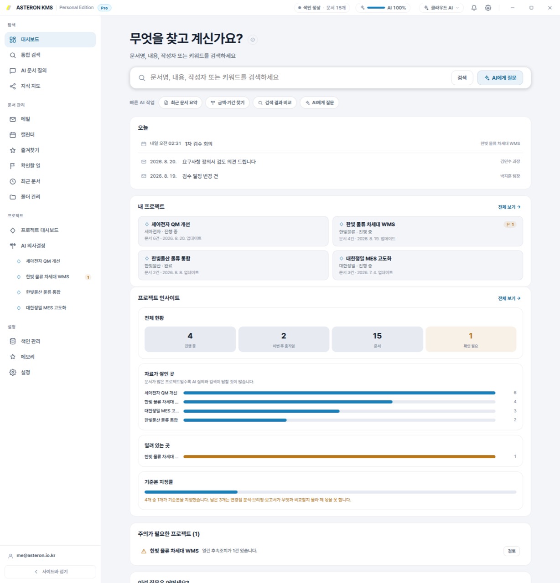This screenshot has width=560, height=583.
Task: Click the 폴더 관리 folder icon
Action: (13, 197)
